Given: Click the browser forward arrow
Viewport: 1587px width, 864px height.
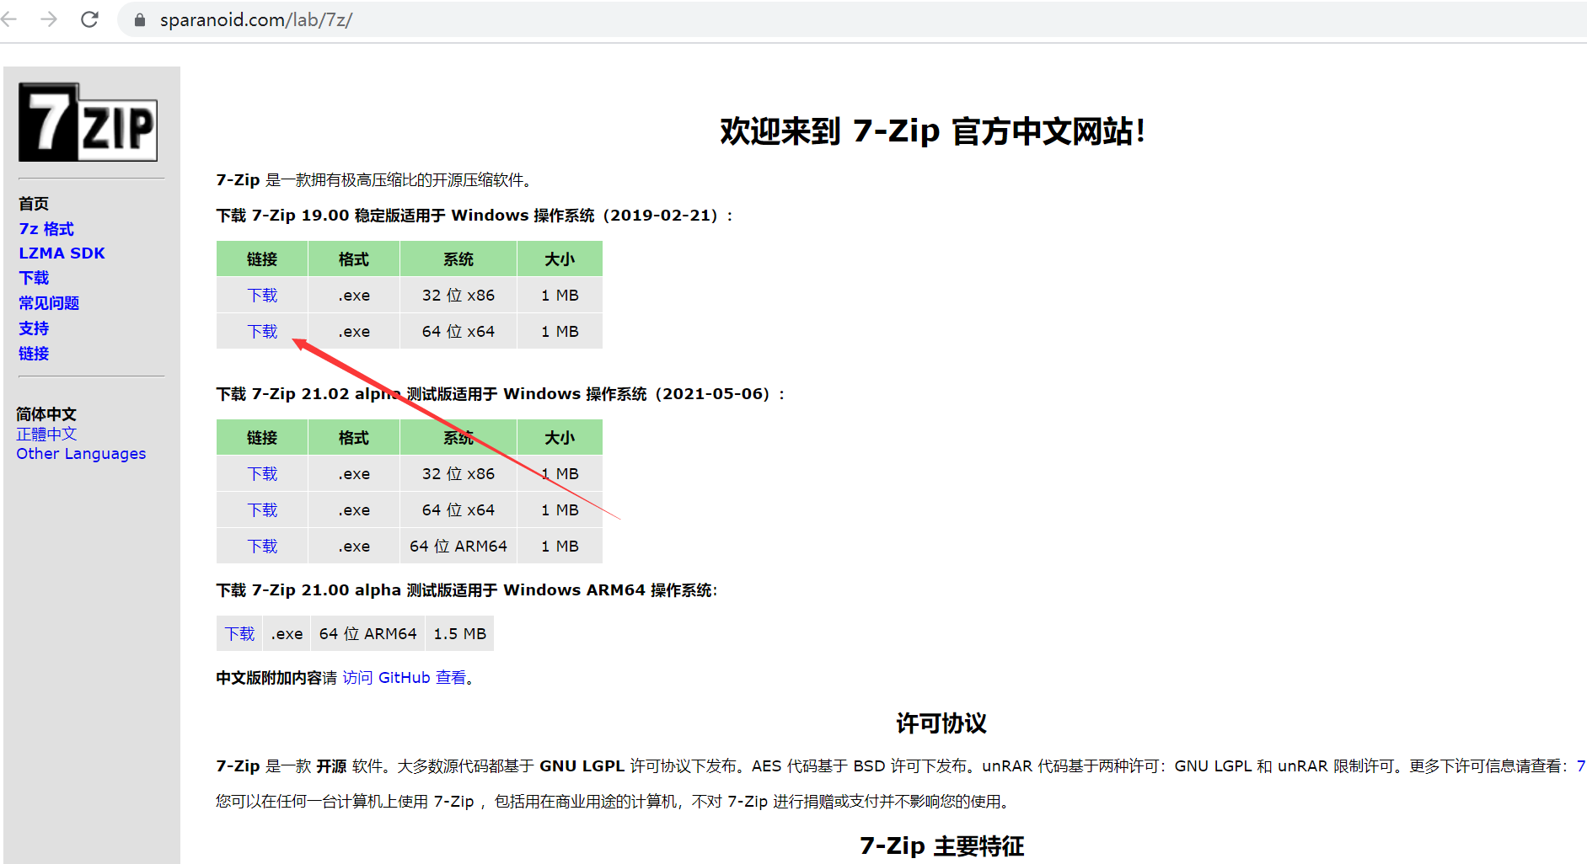Looking at the screenshot, I should 50,19.
